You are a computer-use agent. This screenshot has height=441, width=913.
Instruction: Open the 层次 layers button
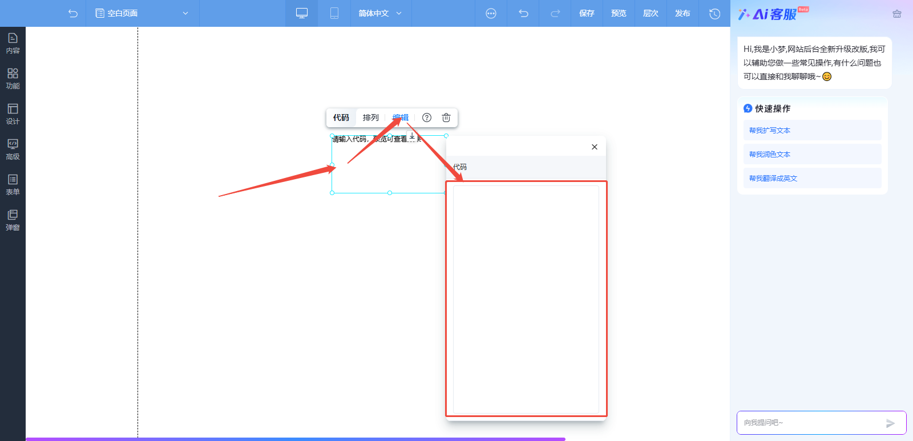point(651,13)
